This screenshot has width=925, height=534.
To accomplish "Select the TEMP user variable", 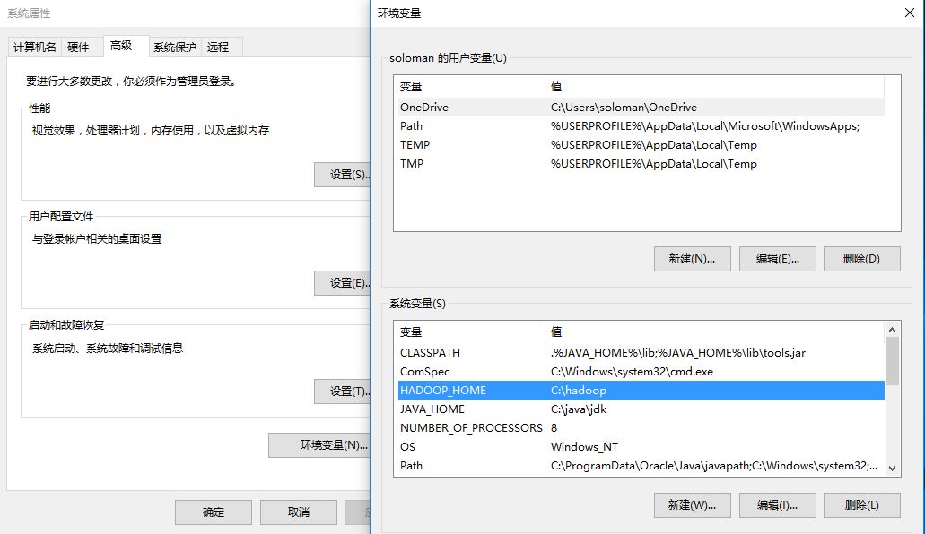I will tap(641, 145).
